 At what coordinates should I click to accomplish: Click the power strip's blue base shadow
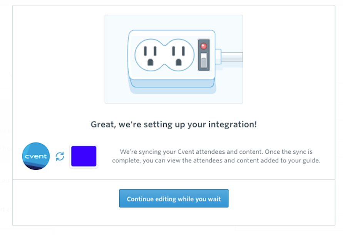coord(173,87)
